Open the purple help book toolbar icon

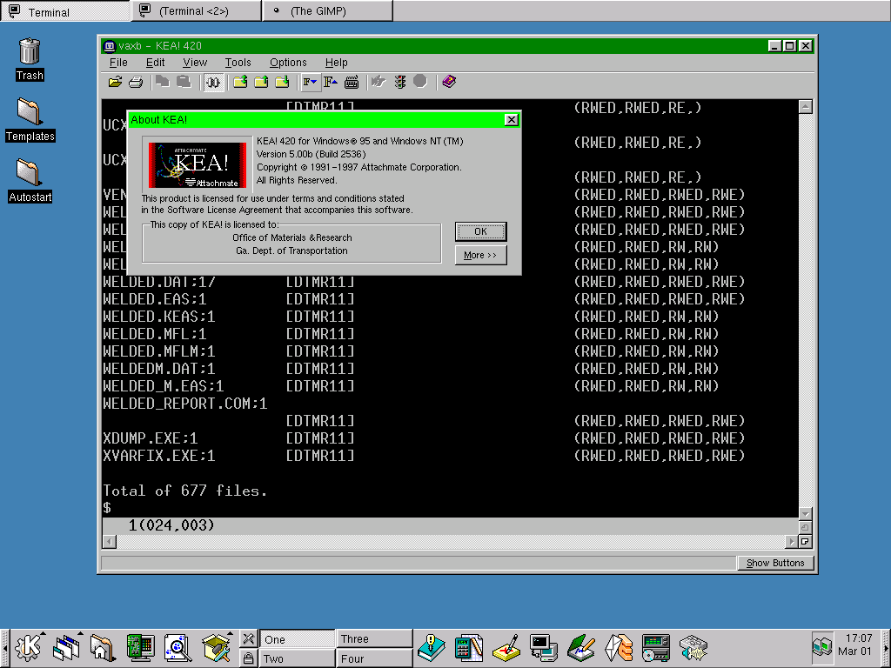point(449,83)
